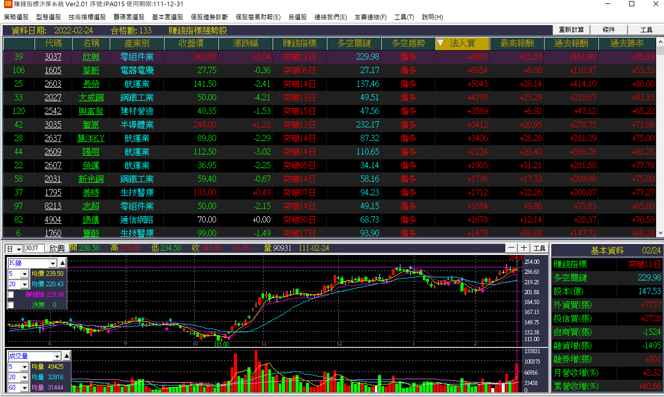This screenshot has height=397, width=664.
Task: Open the 20-period 均價 dropdown
Action: pos(25,284)
